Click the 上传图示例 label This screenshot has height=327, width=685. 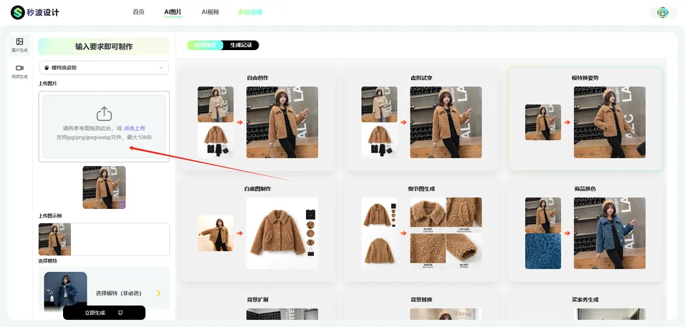pyautogui.click(x=50, y=216)
